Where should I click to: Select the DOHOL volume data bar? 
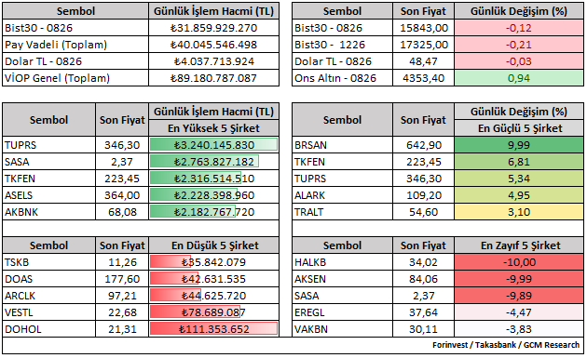213,329
